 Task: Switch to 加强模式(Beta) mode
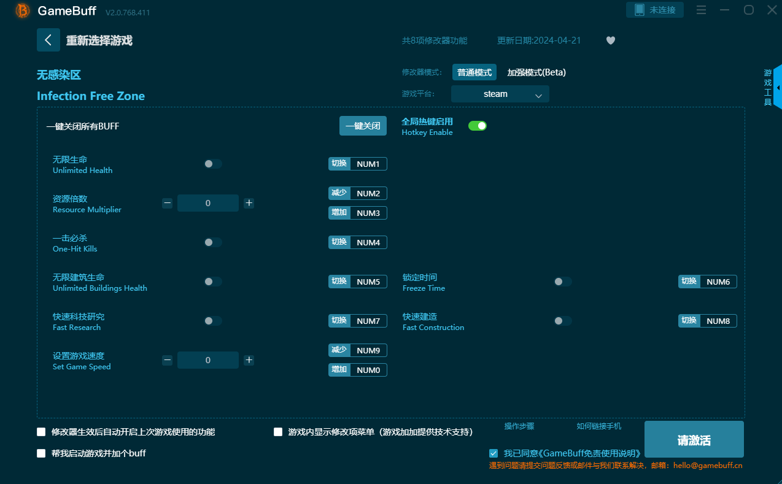536,72
